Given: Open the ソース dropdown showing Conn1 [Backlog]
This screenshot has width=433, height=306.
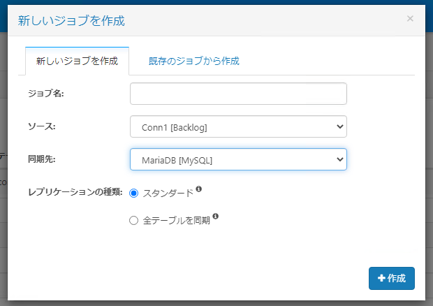Looking at the screenshot, I should click(x=230, y=126).
